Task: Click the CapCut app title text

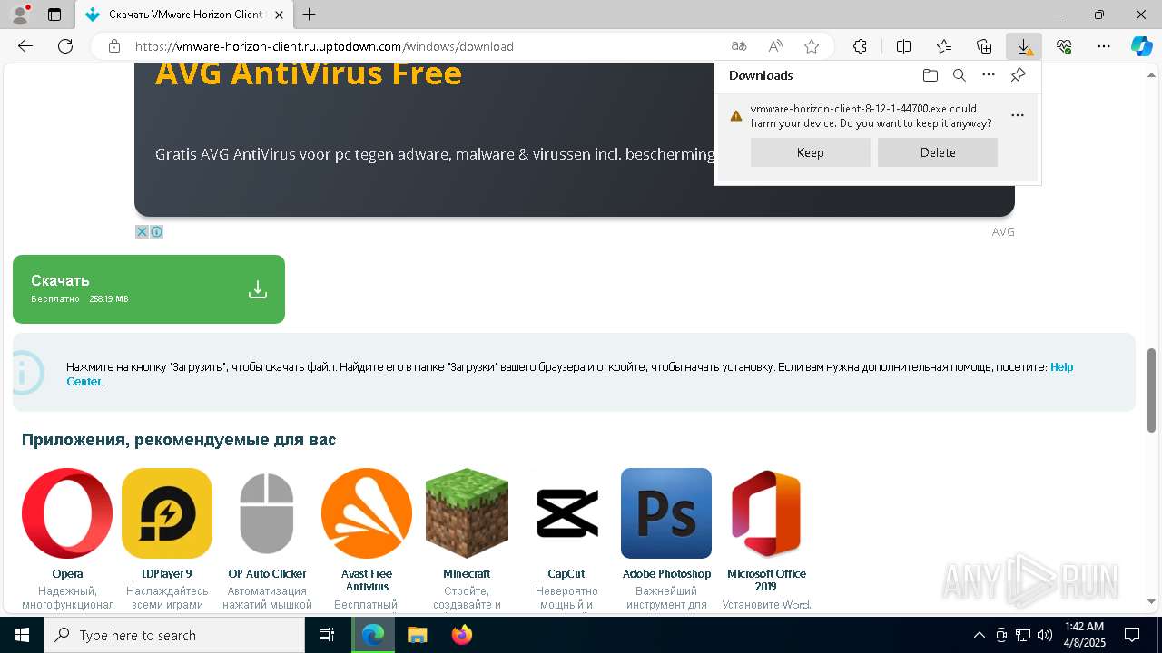Action: point(566,574)
